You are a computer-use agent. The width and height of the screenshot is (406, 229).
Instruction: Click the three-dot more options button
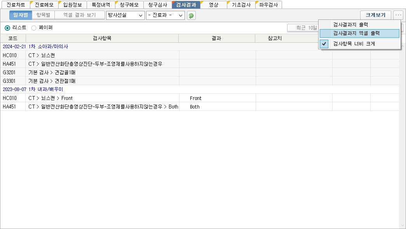click(398, 15)
